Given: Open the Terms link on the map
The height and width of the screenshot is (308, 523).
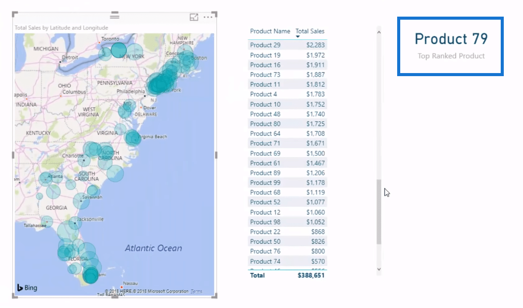Looking at the screenshot, I should tap(197, 291).
